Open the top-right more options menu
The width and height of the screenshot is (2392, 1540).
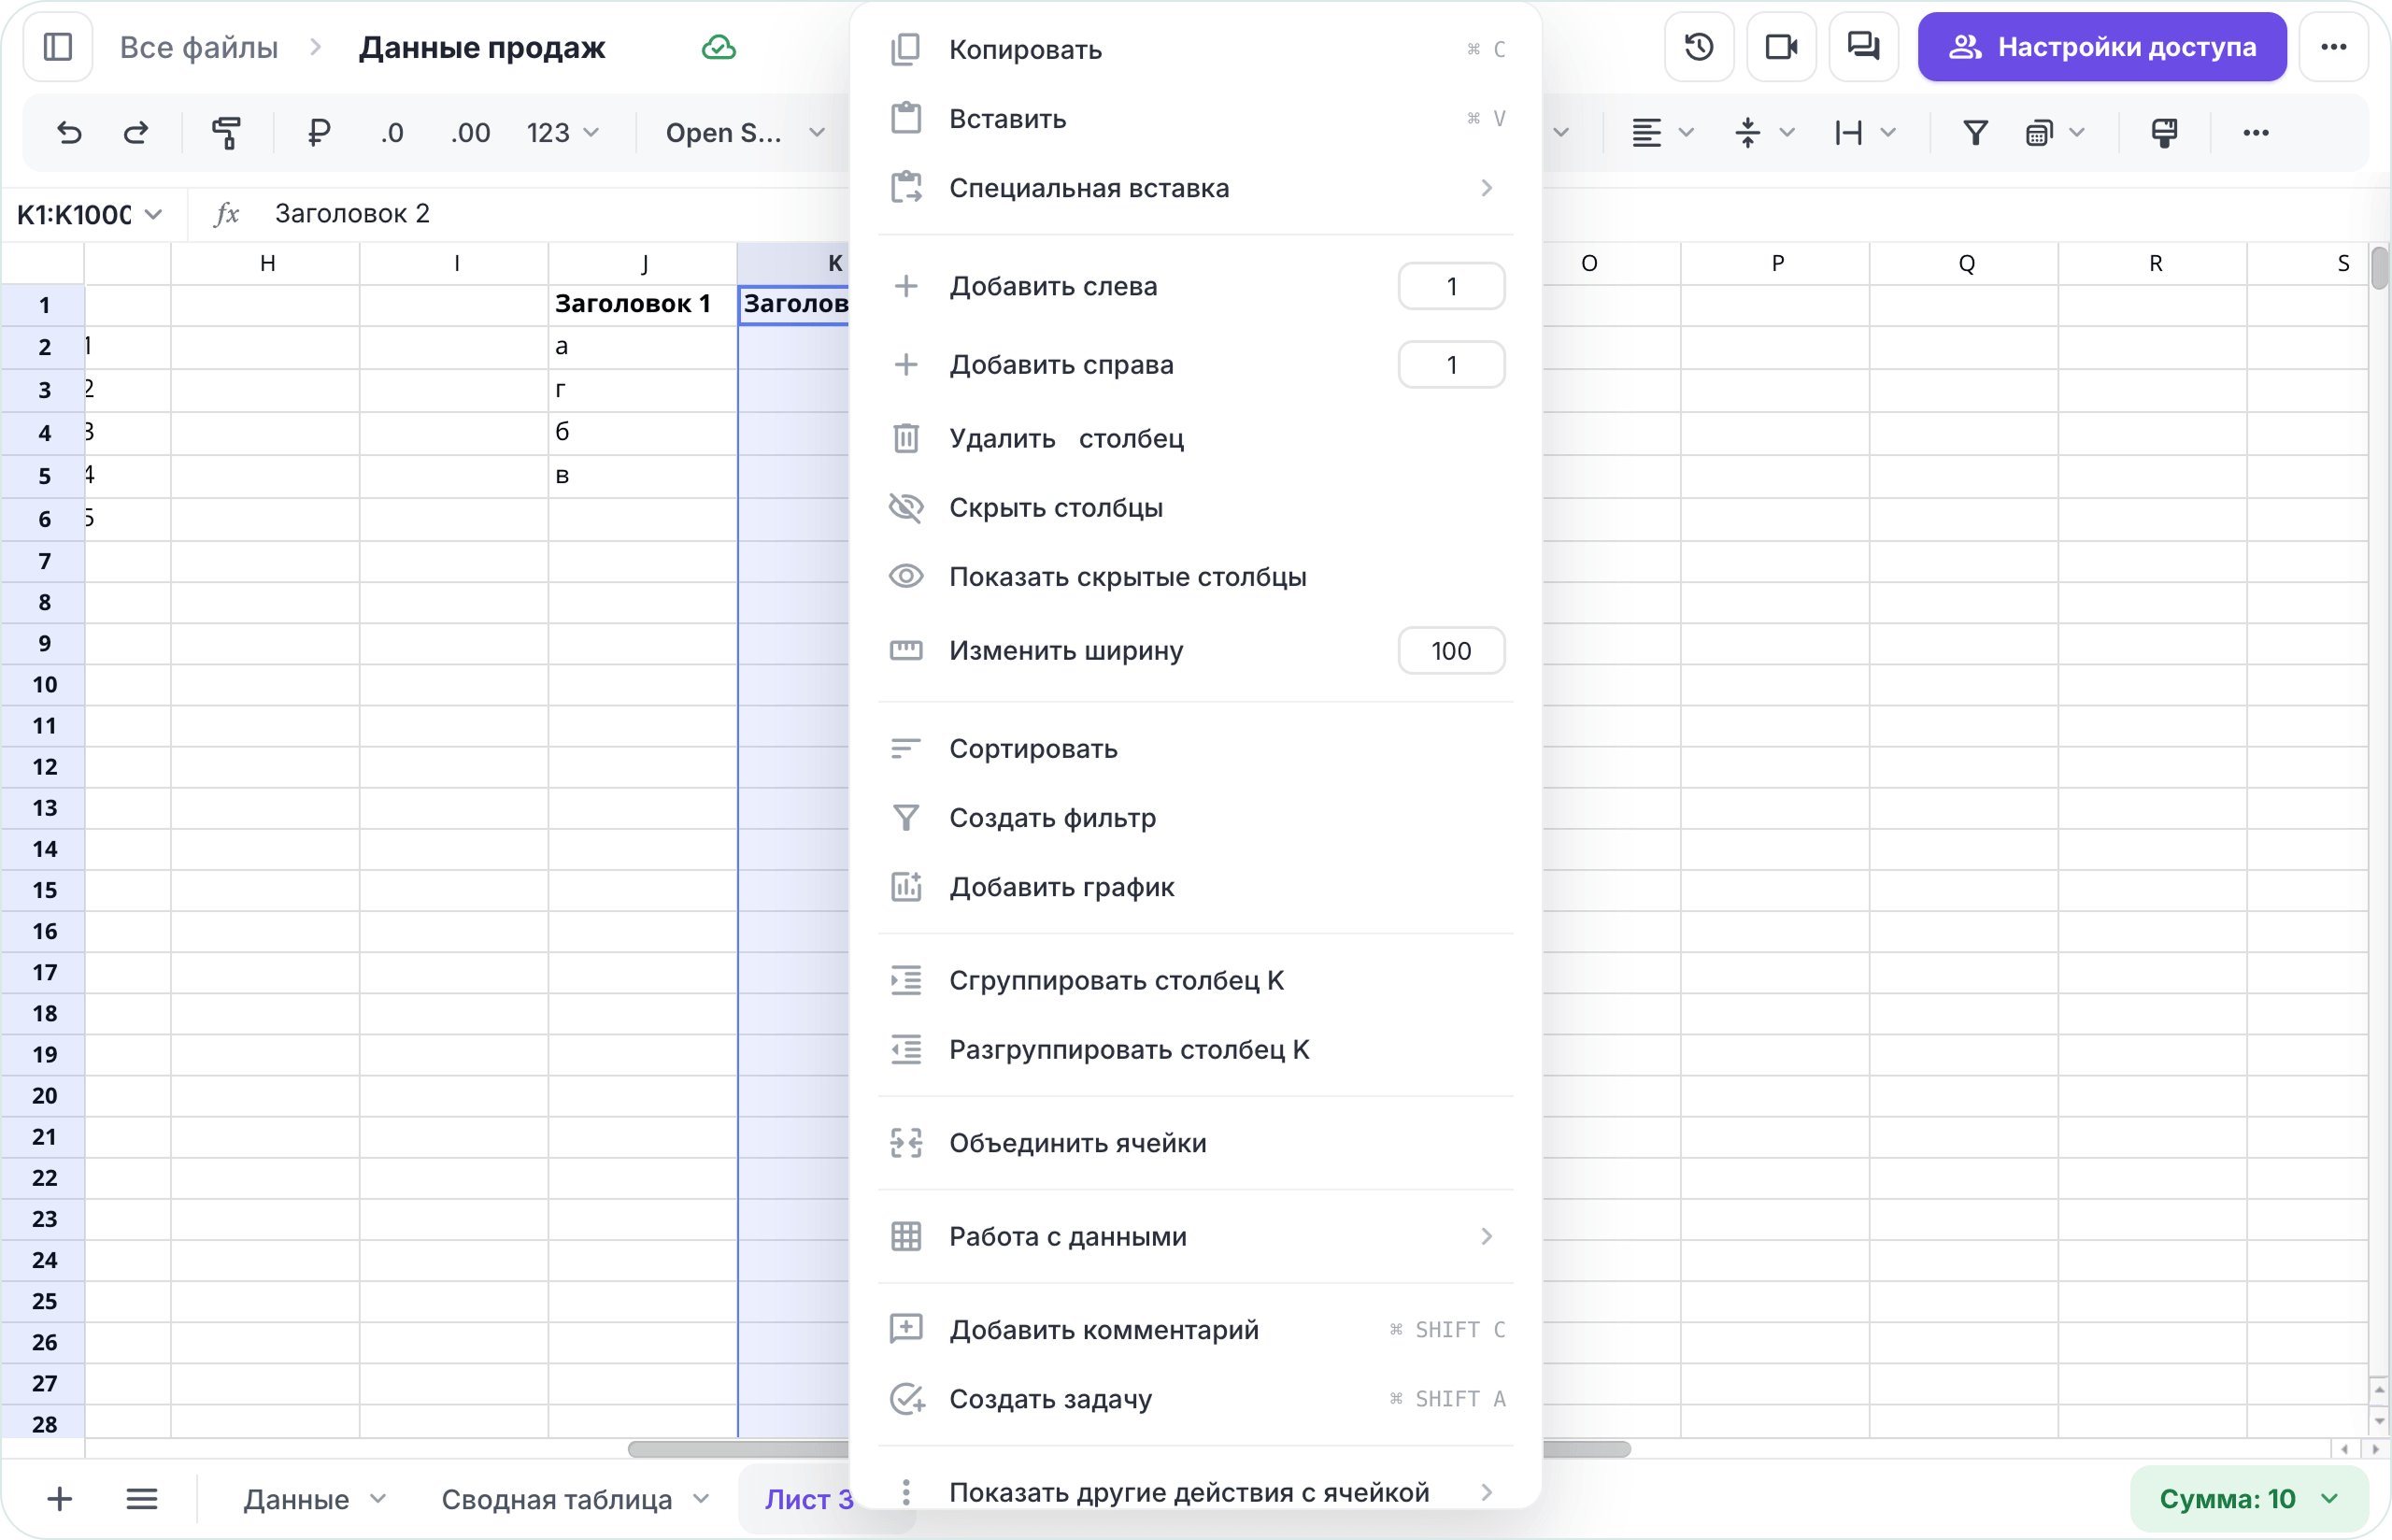click(x=2333, y=47)
